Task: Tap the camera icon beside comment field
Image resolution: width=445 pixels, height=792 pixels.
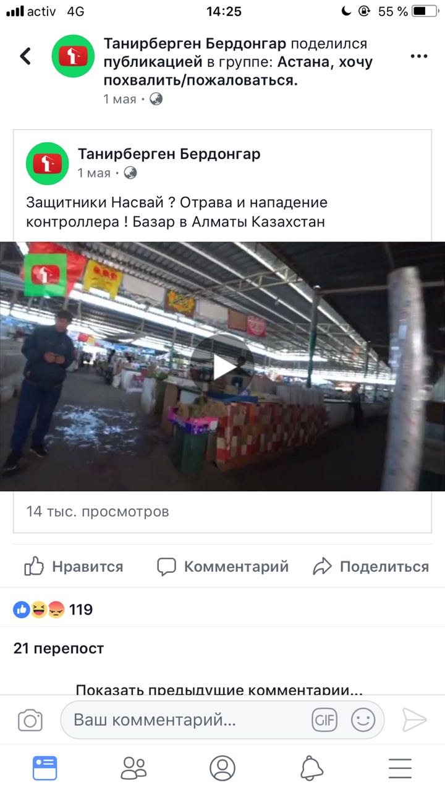Action: pyautogui.click(x=30, y=720)
